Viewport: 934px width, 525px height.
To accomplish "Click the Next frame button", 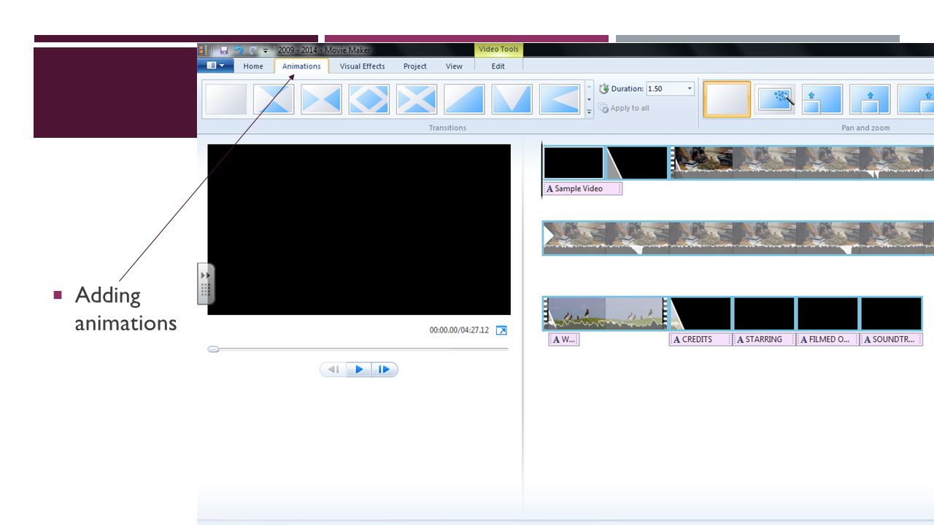I will click(x=385, y=370).
